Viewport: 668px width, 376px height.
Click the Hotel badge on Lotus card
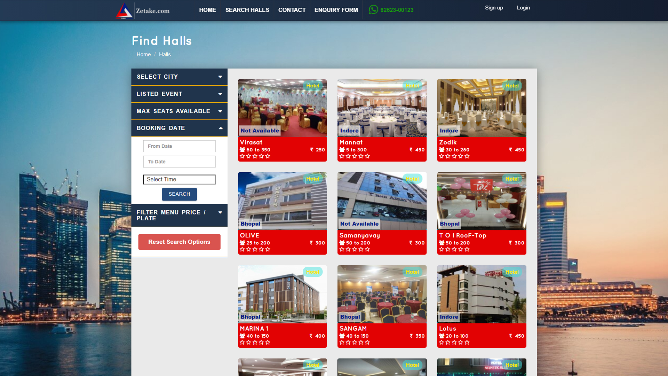point(512,272)
